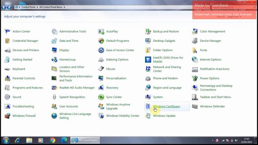Image resolution: width=258 pixels, height=145 pixels.
Task: Open the Windows Firewall icon
Action: click(x=7, y=116)
